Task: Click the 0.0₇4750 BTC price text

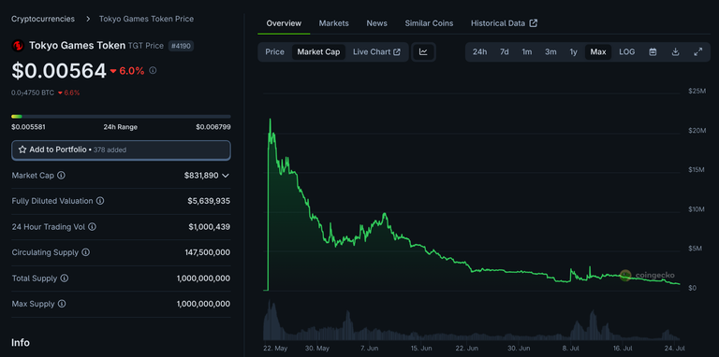Action: coord(33,93)
